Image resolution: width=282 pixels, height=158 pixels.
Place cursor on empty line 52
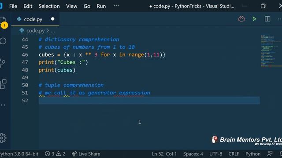[x=149, y=101]
